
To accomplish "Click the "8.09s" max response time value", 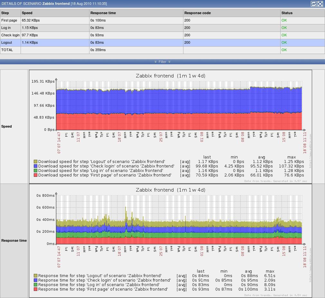I will [x=270, y=285].
